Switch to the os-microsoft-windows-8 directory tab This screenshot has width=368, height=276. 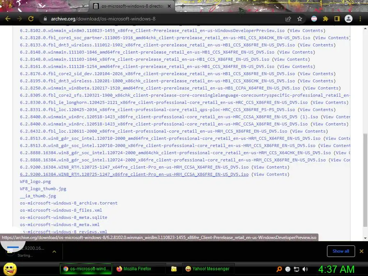coord(132,6)
